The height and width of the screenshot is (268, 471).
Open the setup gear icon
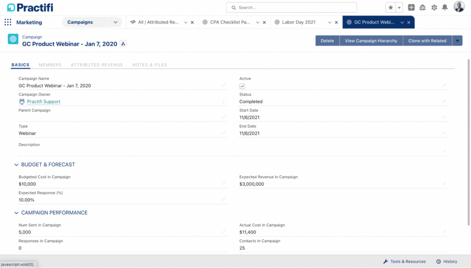click(434, 7)
